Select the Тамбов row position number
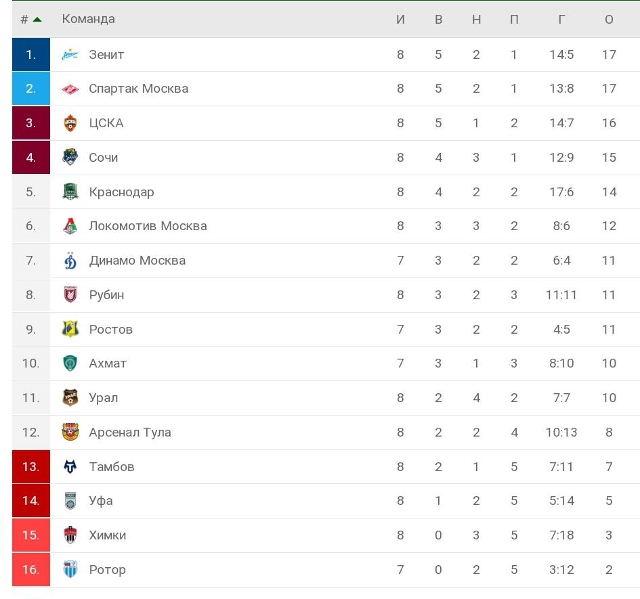This screenshot has height=599, width=640. tap(30, 466)
